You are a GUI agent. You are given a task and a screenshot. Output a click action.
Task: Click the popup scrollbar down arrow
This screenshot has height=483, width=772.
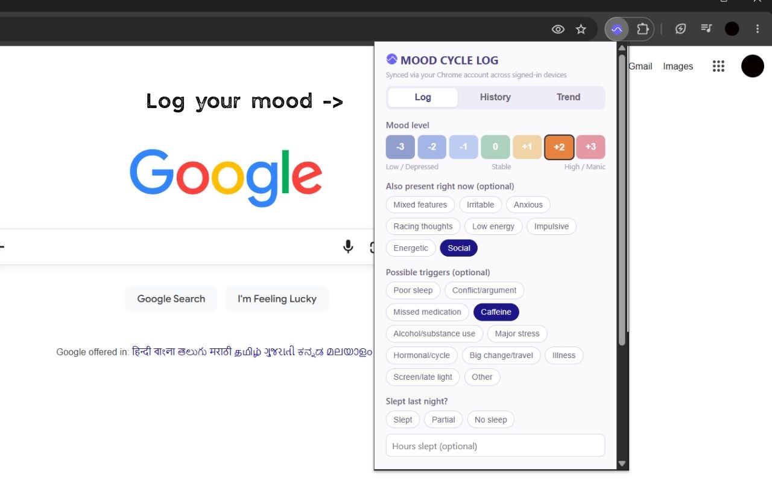tap(622, 464)
